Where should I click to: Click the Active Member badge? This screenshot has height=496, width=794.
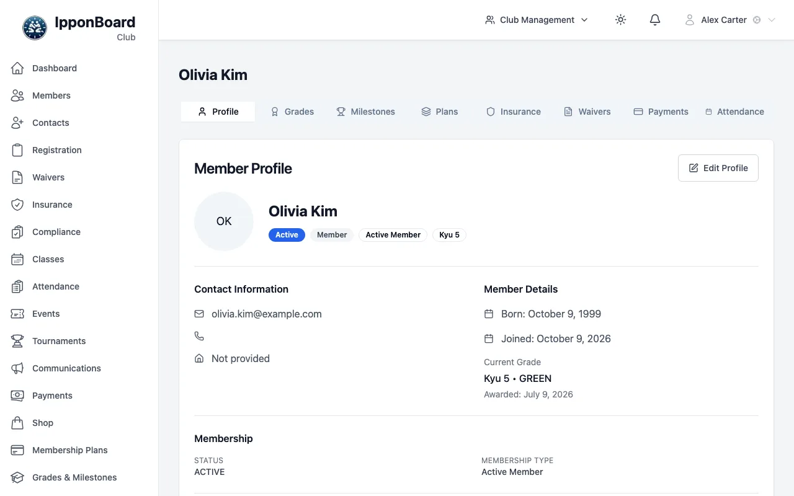[393, 235]
